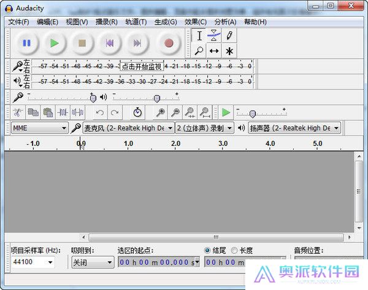Select the Multi-tool asterisk mode
Image resolution: width=368 pixels, height=290 pixels.
[x=229, y=51]
